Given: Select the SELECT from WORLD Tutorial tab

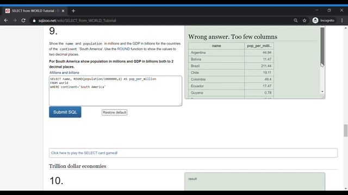Looking at the screenshot, I should [x=35, y=11].
